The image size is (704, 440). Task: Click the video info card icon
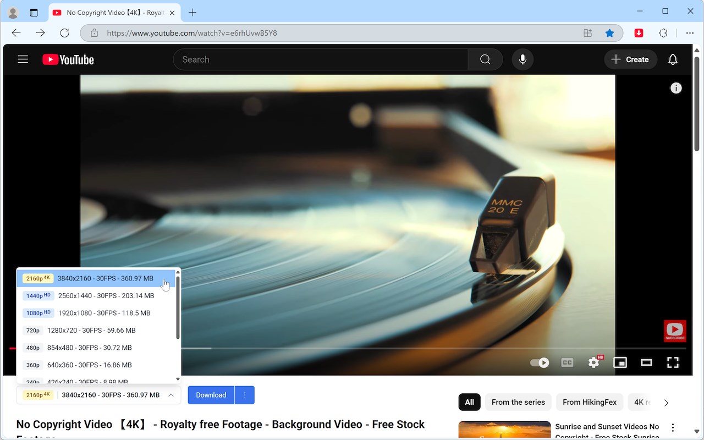[x=676, y=88]
